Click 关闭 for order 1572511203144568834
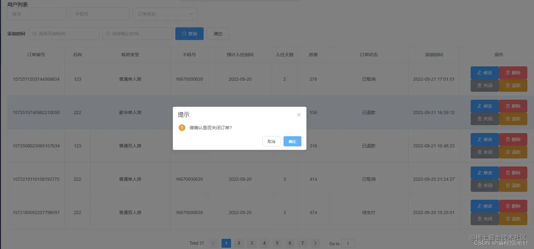This screenshot has width=534, height=249. click(x=485, y=85)
